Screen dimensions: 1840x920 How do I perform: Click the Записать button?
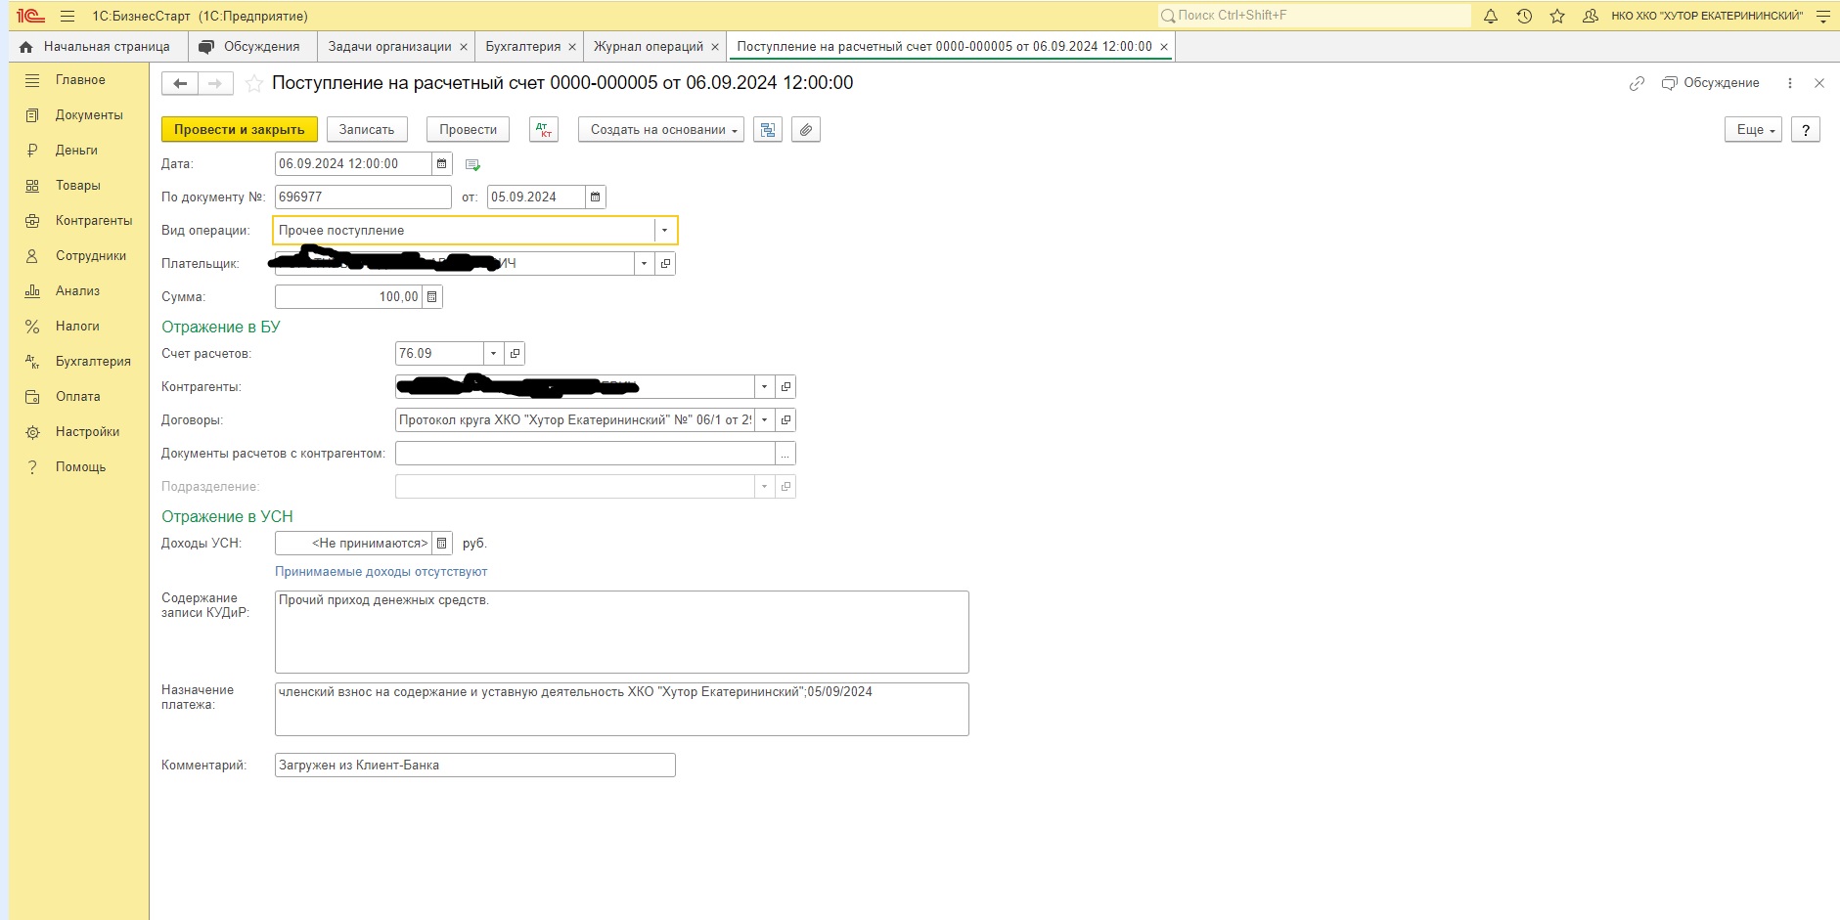pos(367,130)
